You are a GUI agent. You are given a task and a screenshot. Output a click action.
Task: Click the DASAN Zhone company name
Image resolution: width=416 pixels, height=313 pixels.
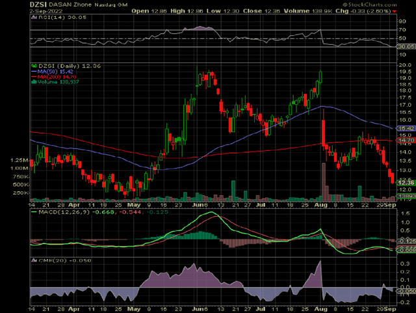click(x=70, y=5)
